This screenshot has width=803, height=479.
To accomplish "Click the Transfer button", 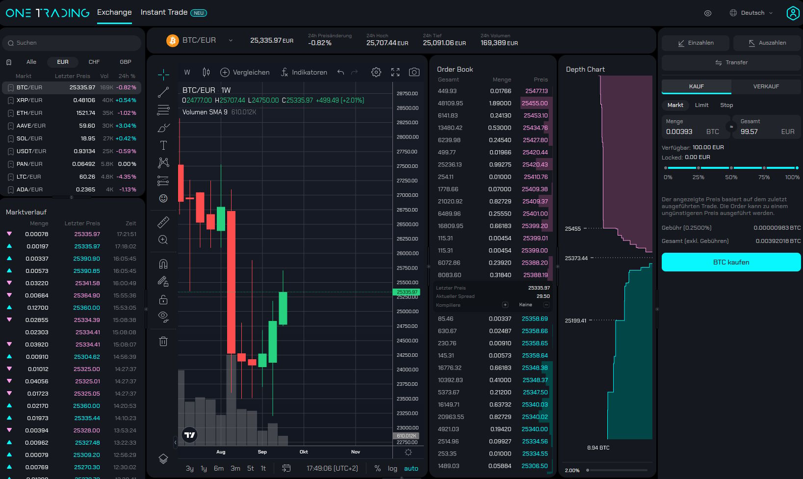I will tap(731, 62).
